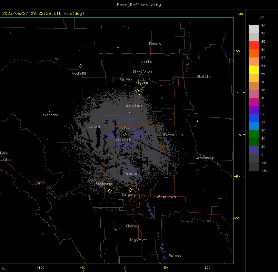This screenshot has width=278, height=272.
Task: Choose the green 30-20 dBZ swatch
Action: click(253, 134)
